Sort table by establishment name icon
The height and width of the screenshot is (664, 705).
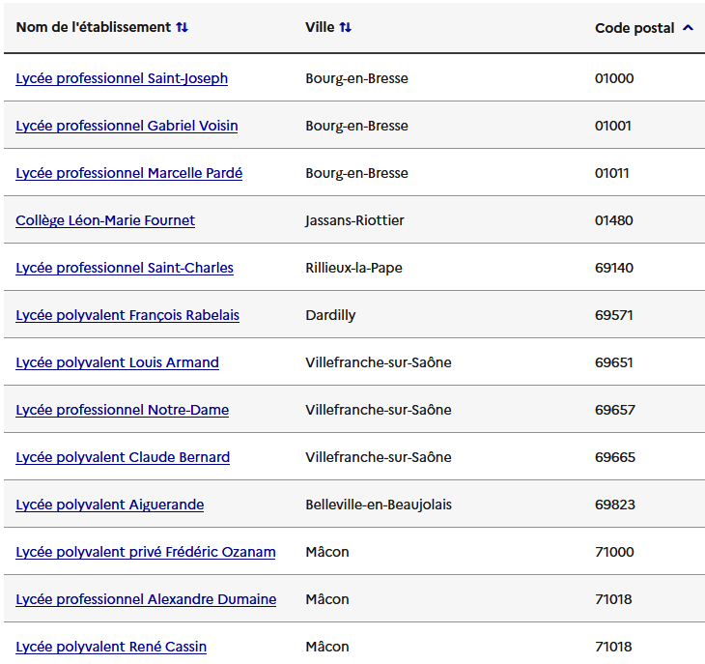pos(182,28)
